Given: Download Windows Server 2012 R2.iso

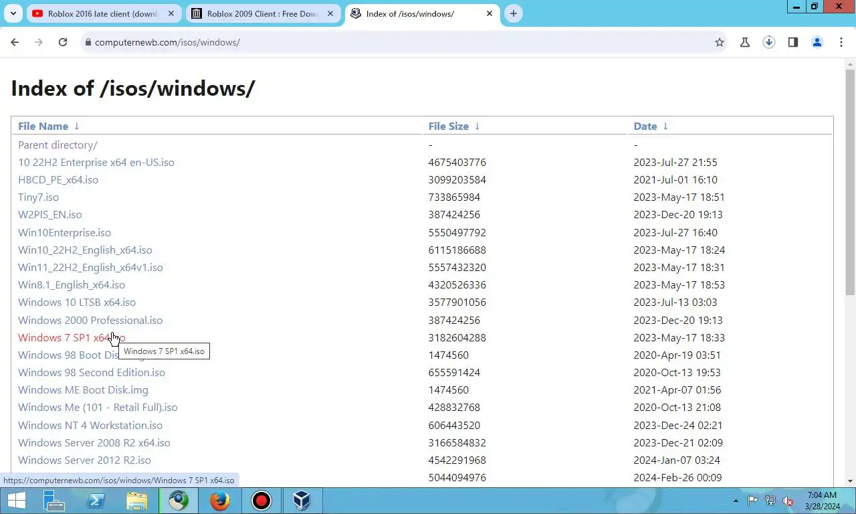Looking at the screenshot, I should tap(84, 460).
